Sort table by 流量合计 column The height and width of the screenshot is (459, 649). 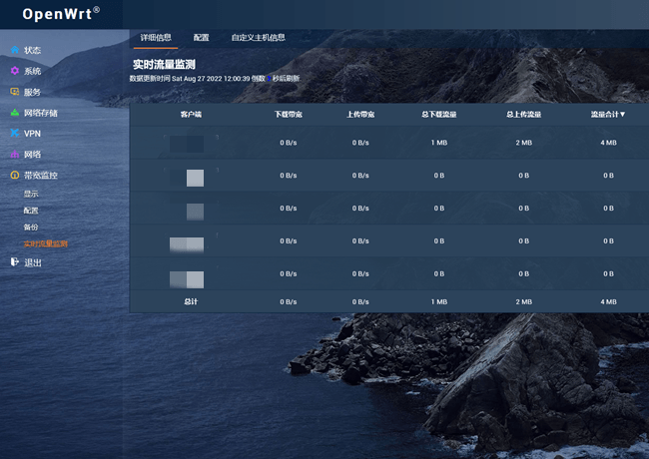point(608,115)
